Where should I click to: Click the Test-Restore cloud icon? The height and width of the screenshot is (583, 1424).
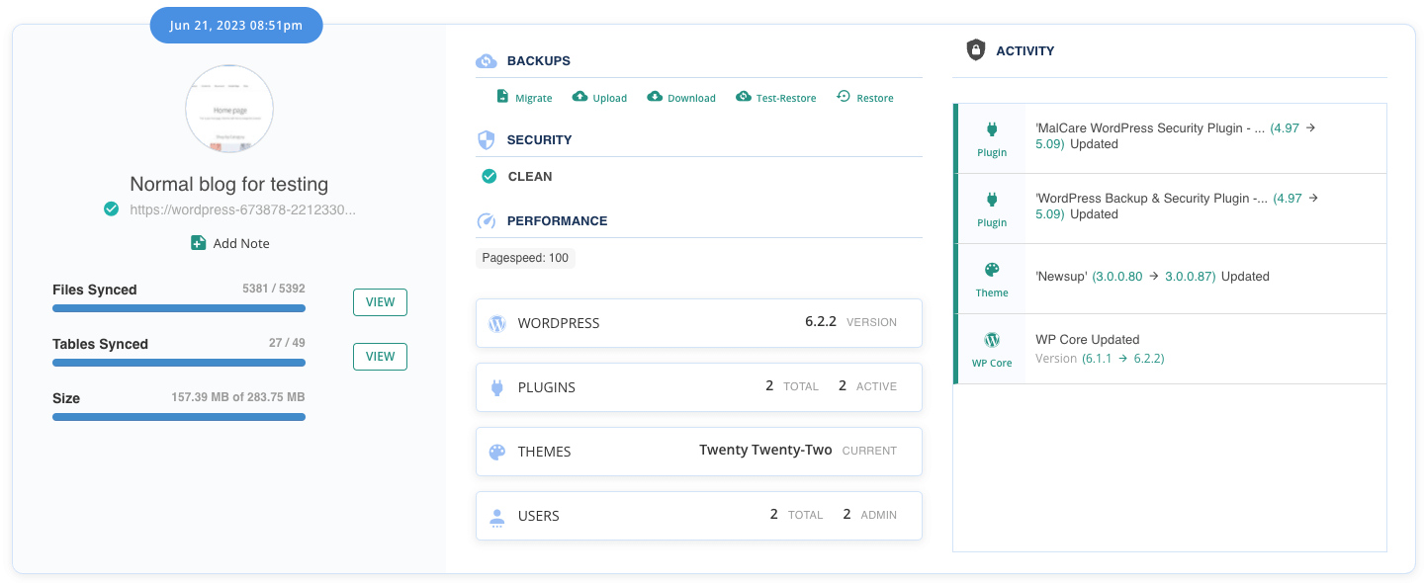coord(744,97)
